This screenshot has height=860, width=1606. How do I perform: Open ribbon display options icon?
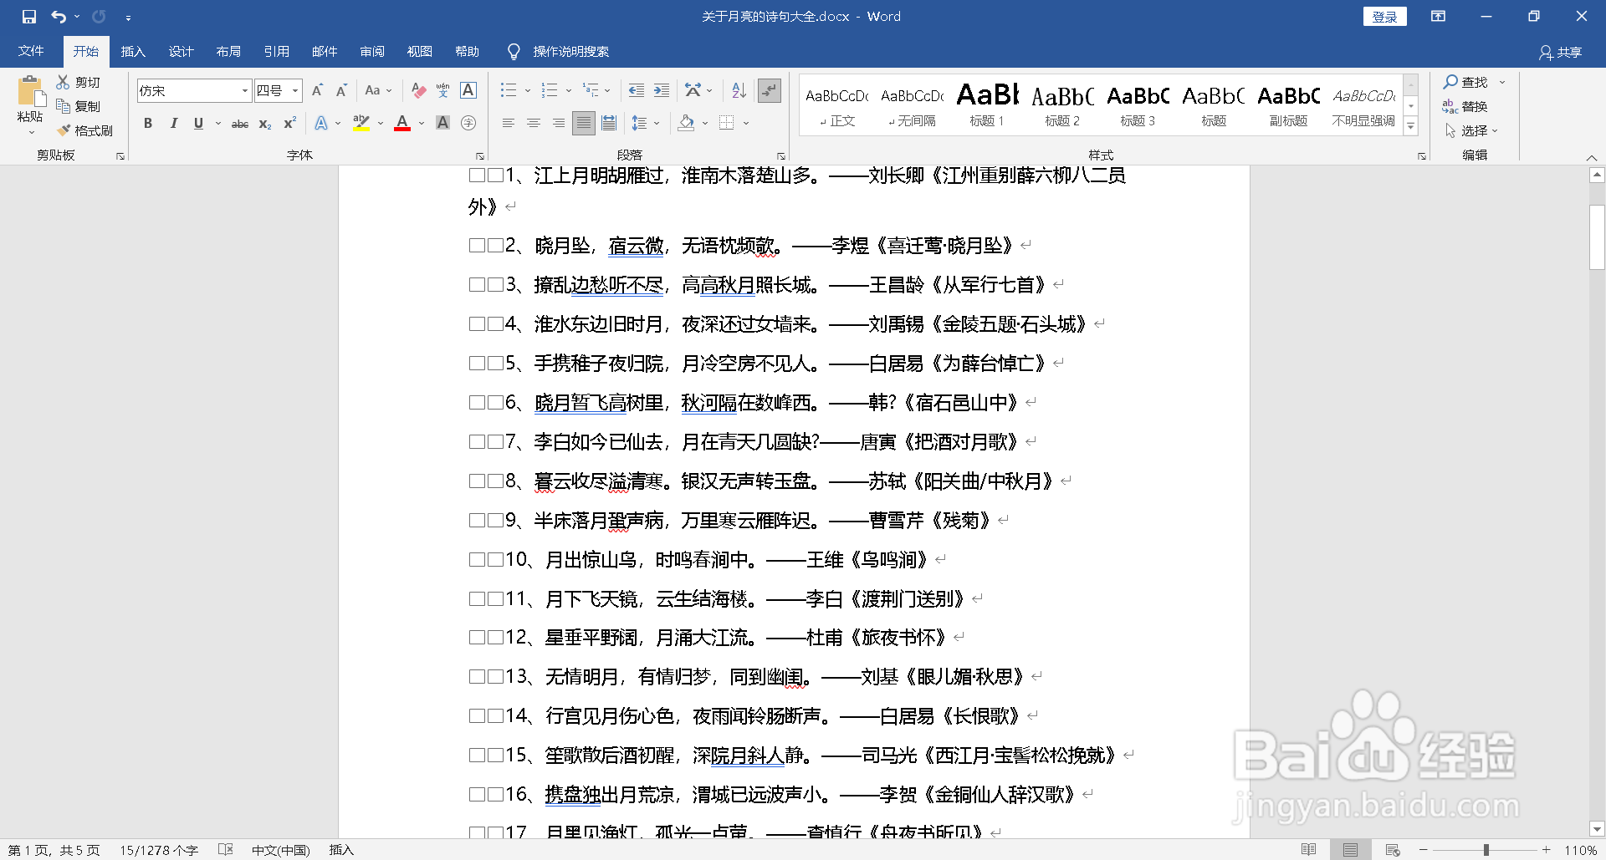(x=1438, y=17)
